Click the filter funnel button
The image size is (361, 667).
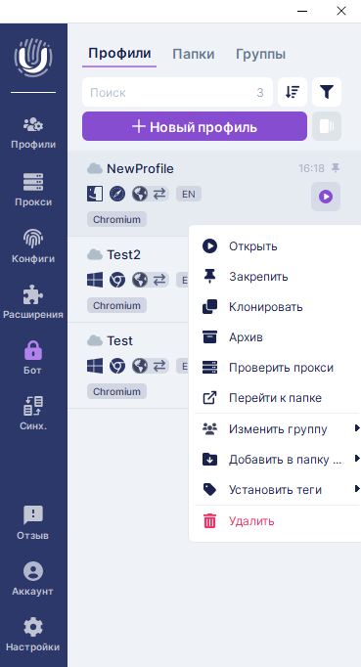pos(327,92)
